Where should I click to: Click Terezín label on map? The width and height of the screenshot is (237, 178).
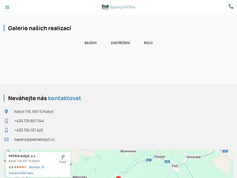click(160, 157)
